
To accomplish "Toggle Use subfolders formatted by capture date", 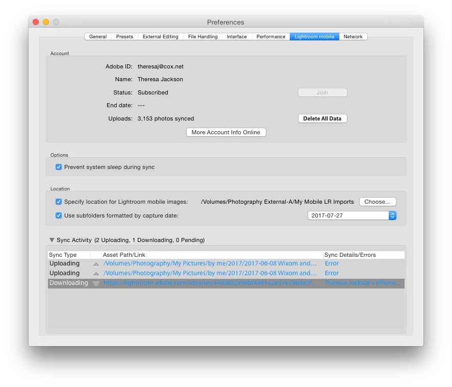I will [x=59, y=215].
